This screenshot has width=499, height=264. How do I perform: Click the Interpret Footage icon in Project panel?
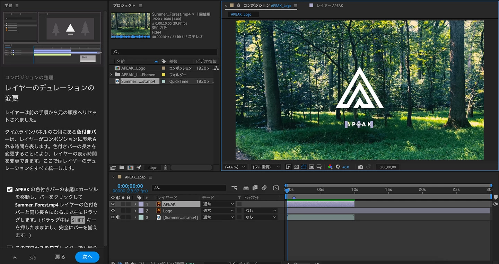click(x=113, y=167)
